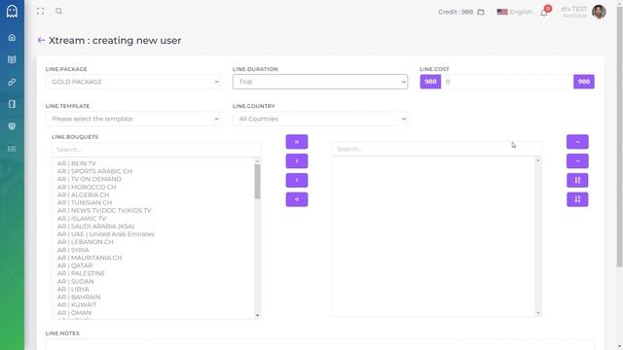Open the user avatar menu
This screenshot has height=350, width=623.
click(599, 12)
